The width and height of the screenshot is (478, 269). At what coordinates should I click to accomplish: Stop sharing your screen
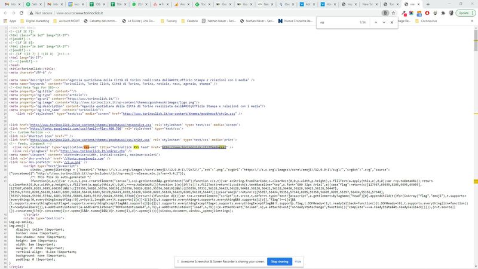point(279,261)
